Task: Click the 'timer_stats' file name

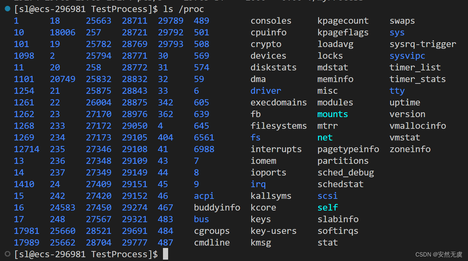Action: tap(418, 79)
